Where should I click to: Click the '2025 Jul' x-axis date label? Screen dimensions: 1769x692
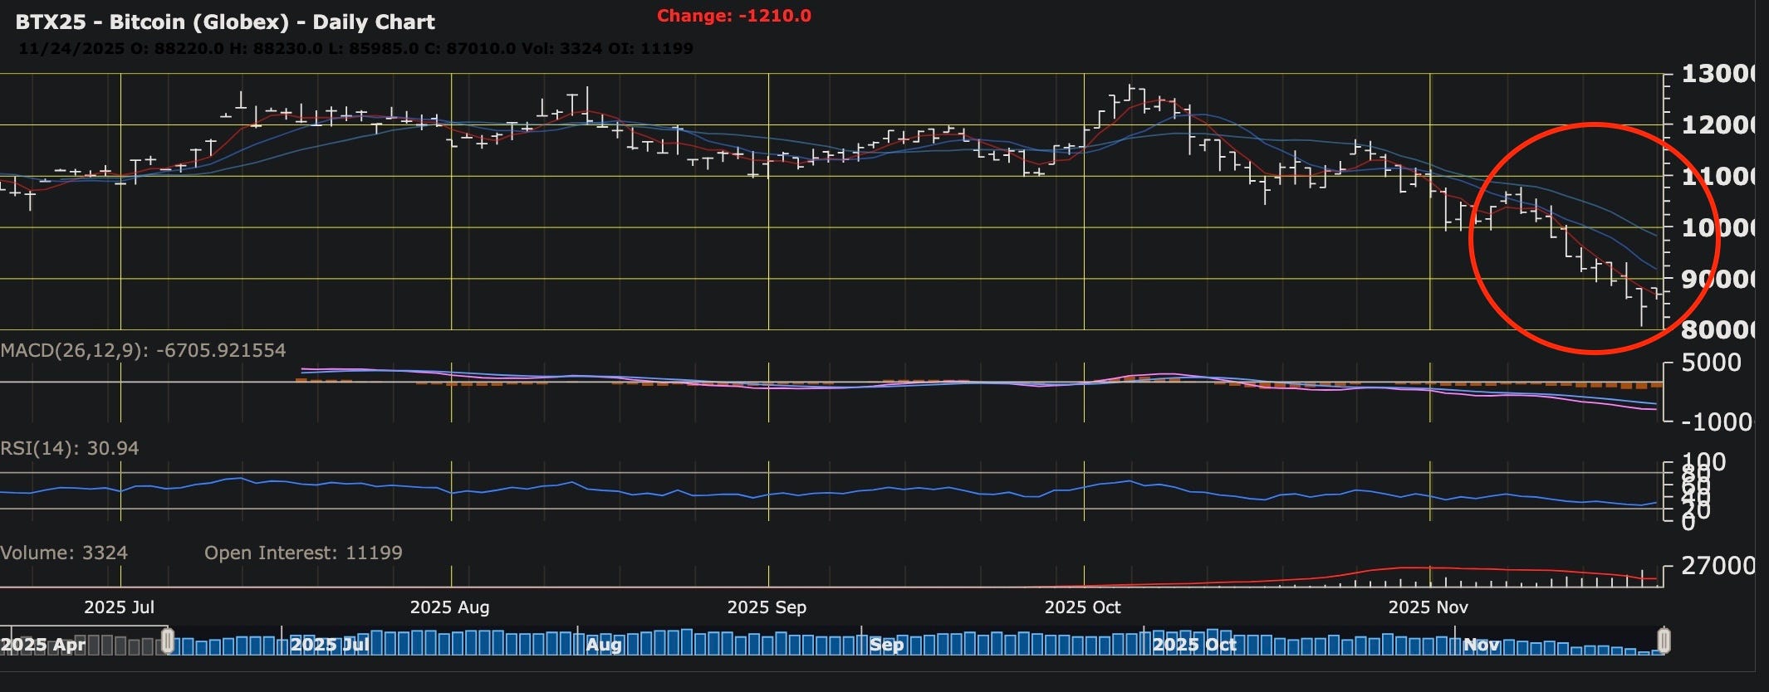pyautogui.click(x=119, y=607)
